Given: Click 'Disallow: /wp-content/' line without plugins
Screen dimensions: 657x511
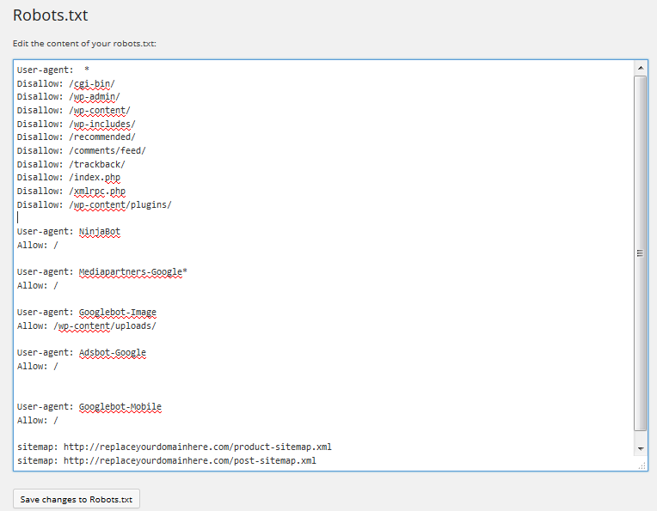Looking at the screenshot, I should click(74, 111).
